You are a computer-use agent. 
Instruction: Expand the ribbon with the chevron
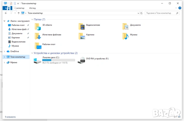click(176, 8)
